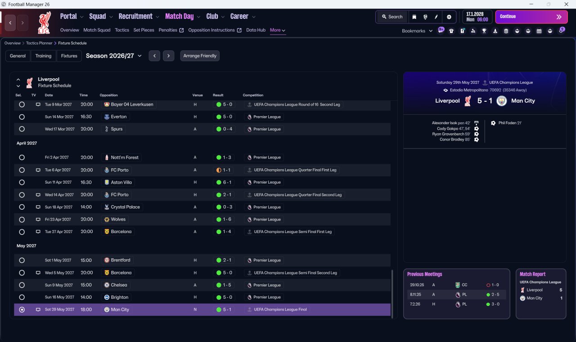Open the trophy icon in bookmarks bar

(484, 31)
